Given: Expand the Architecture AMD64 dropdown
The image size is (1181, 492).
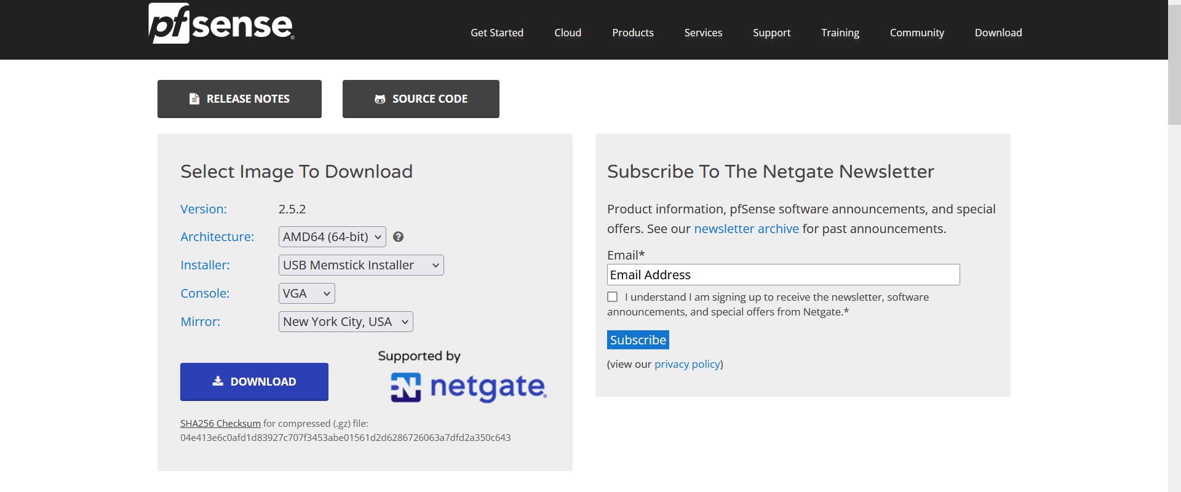Looking at the screenshot, I should point(332,237).
